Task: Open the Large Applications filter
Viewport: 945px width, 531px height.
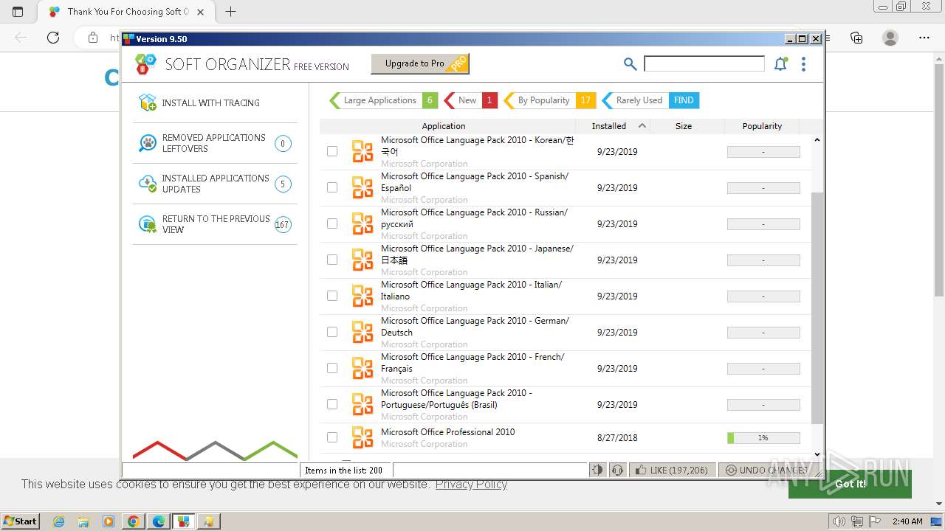Action: tap(383, 100)
